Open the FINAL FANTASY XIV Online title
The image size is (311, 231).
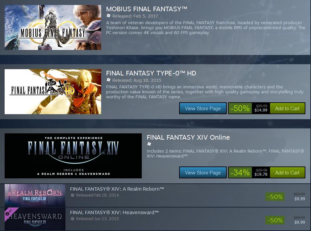pyautogui.click(x=188, y=137)
